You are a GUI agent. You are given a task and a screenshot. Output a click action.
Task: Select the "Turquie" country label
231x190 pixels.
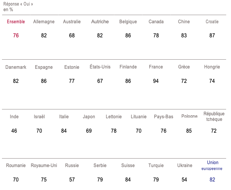tap(156, 165)
